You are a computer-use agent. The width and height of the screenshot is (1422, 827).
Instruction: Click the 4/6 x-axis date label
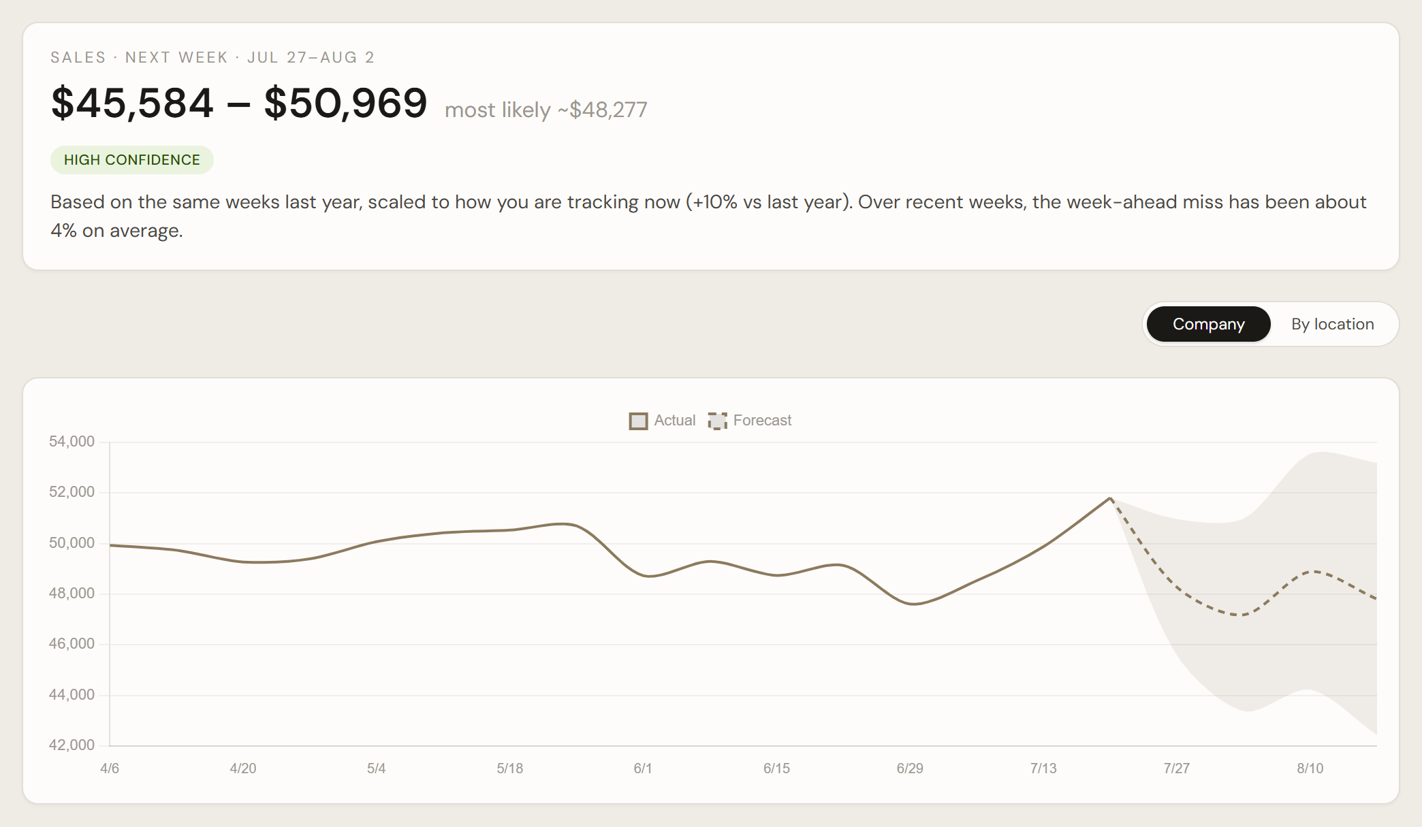point(110,768)
